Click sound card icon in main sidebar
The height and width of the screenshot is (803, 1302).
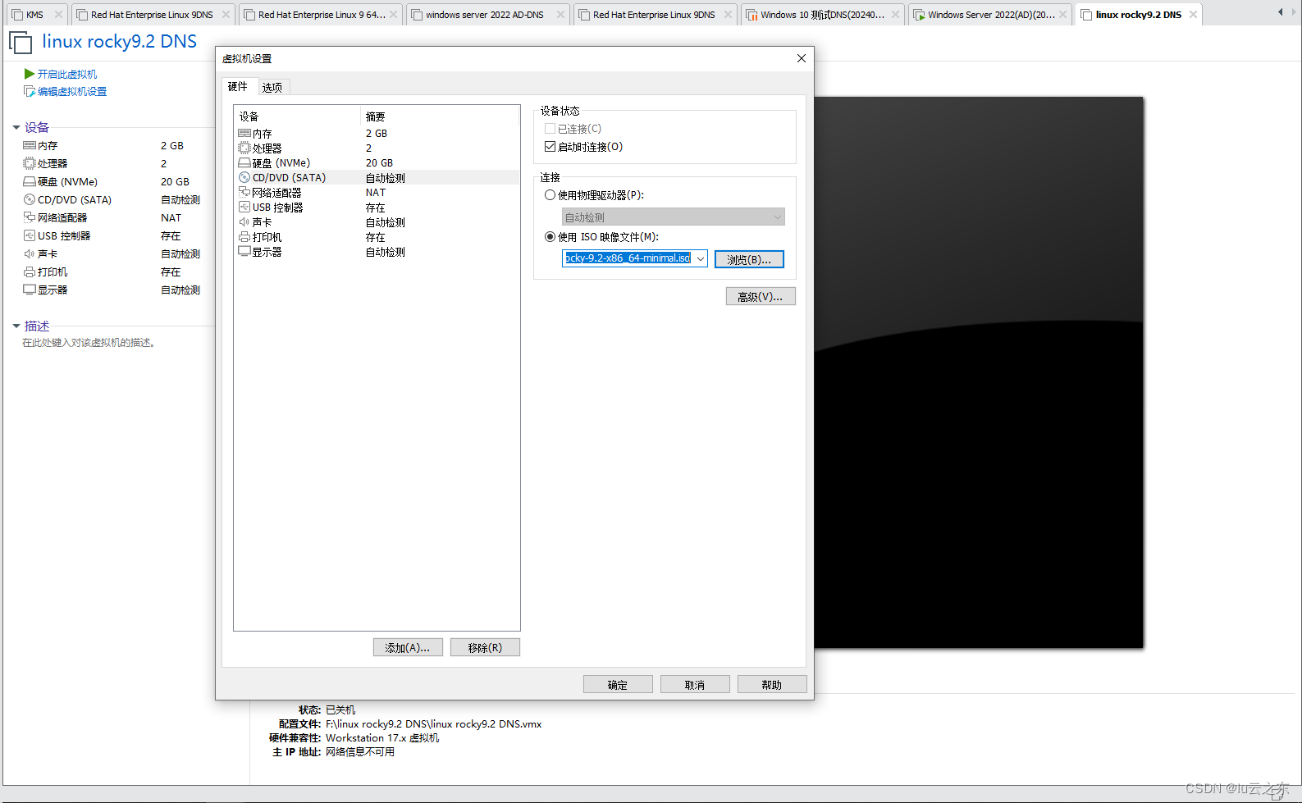[30, 253]
